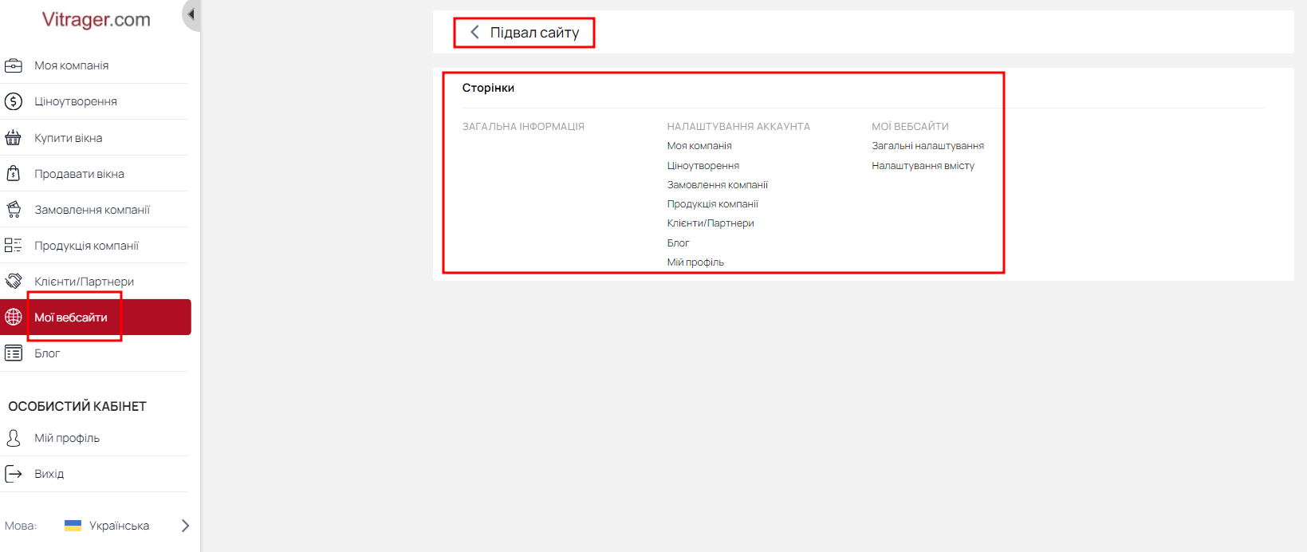Go back using the chevron next to Підвал сайту
The image size is (1307, 552).
pyautogui.click(x=474, y=32)
